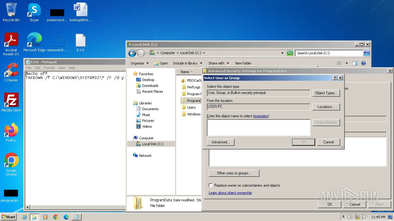Click the Explorer refresh button
Screen dimensions: 394x221
coord(290,53)
